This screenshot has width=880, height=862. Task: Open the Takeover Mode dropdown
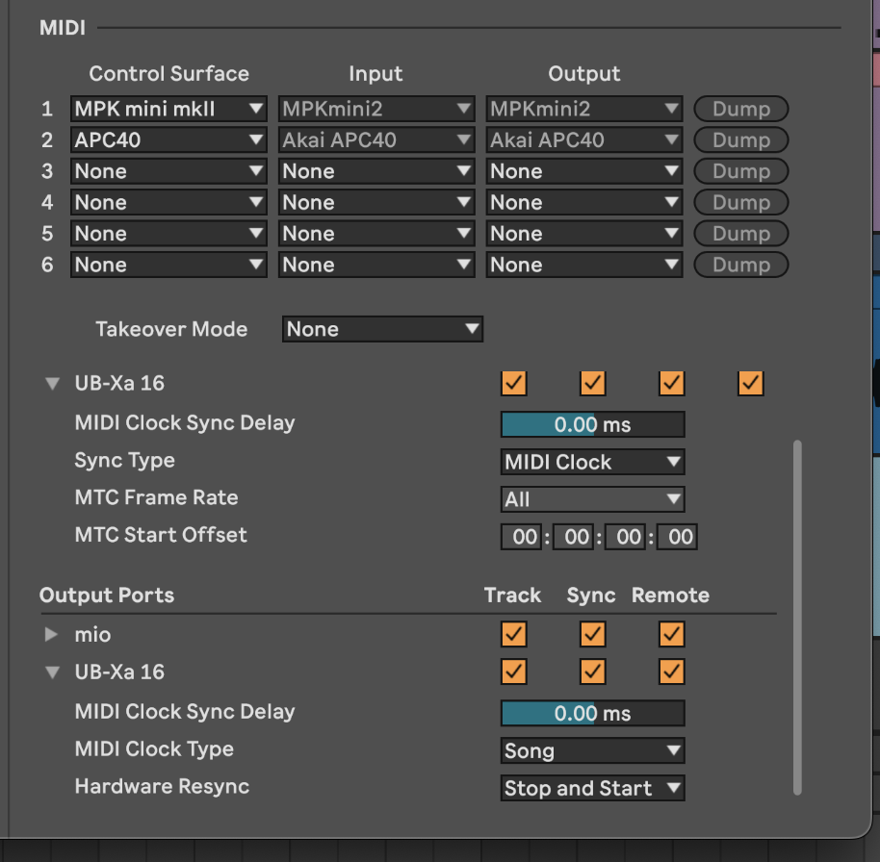pyautogui.click(x=382, y=329)
